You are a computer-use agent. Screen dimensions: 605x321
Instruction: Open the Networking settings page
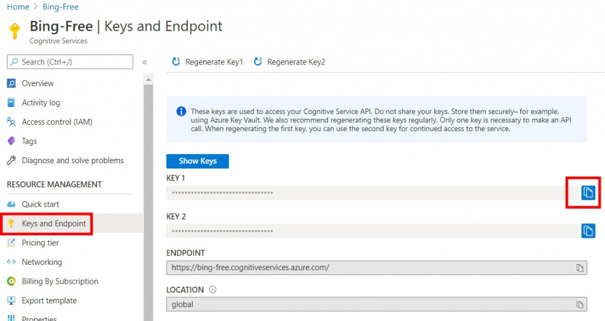(41, 262)
